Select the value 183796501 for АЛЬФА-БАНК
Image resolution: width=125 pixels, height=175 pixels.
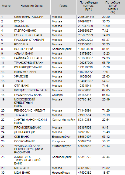[85, 53]
